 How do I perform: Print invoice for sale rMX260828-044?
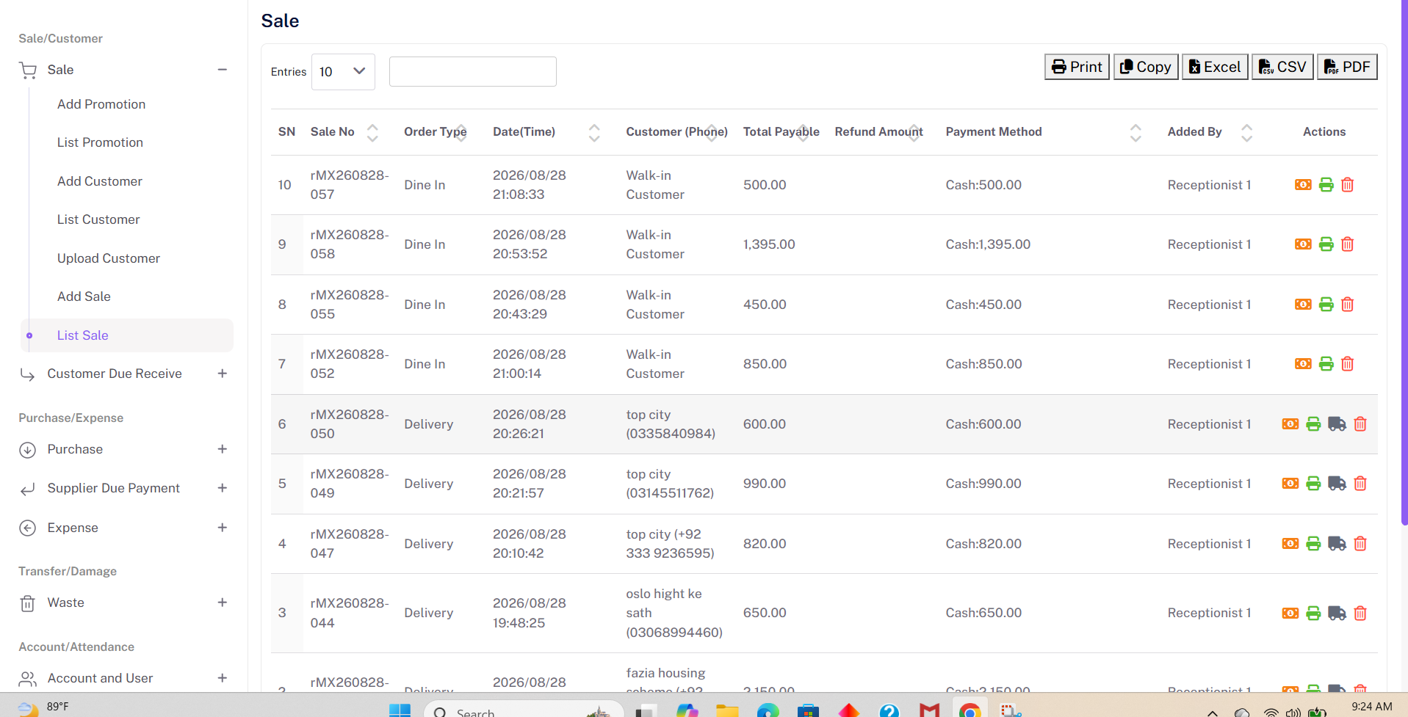pos(1313,614)
